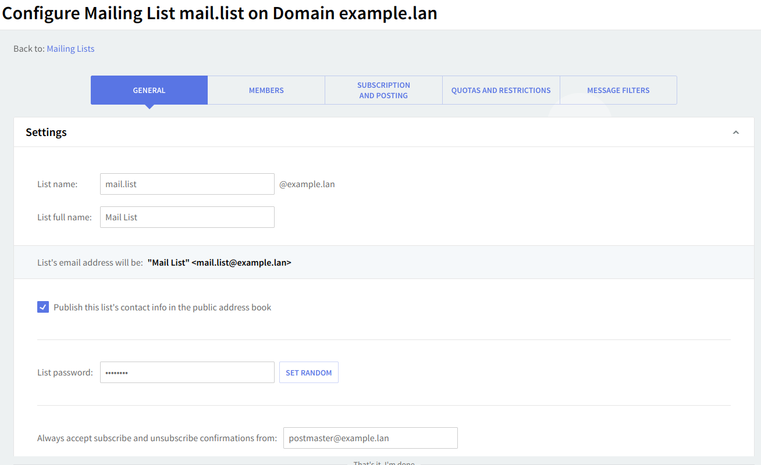Edit the postmaster@example.lan confirmations field
The height and width of the screenshot is (465, 761).
pos(370,438)
